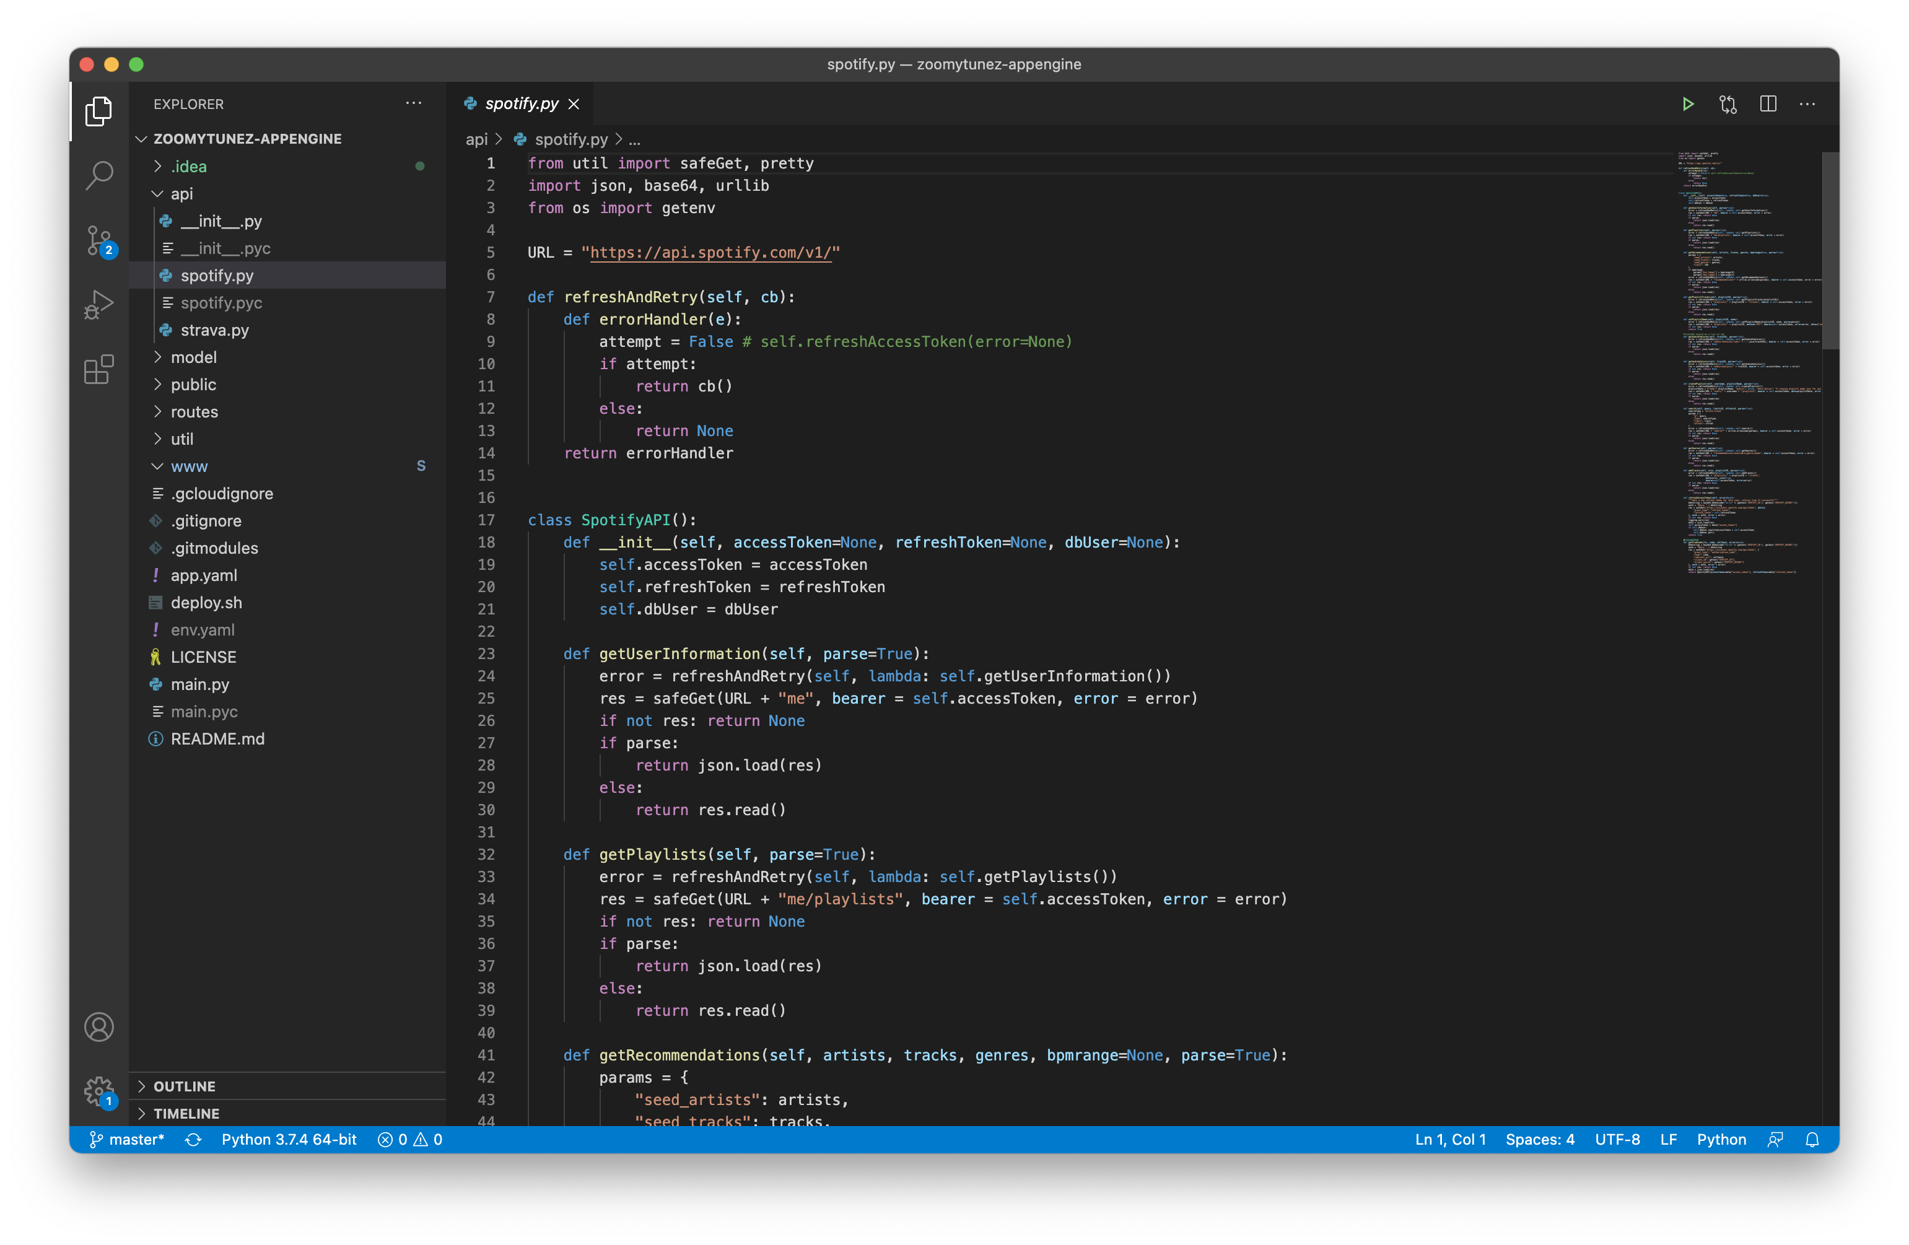This screenshot has width=1909, height=1245.
Task: Close the spotify.py tab
Action: pos(574,104)
